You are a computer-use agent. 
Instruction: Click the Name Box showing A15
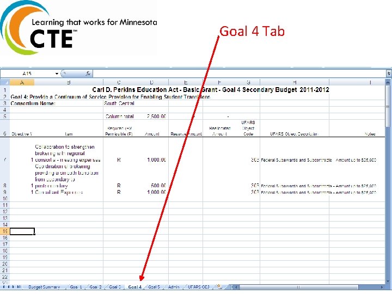[x=28, y=73]
